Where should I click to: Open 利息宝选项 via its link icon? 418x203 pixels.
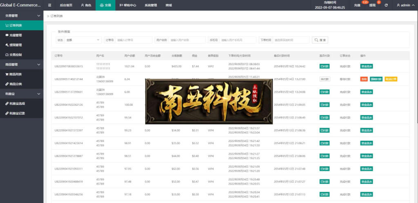click(x=7, y=104)
